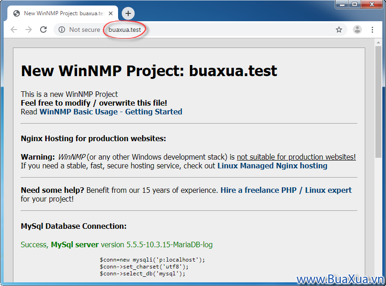Click the text 'This is a new WinNMP Project'
386x286 pixels.
(x=69, y=94)
